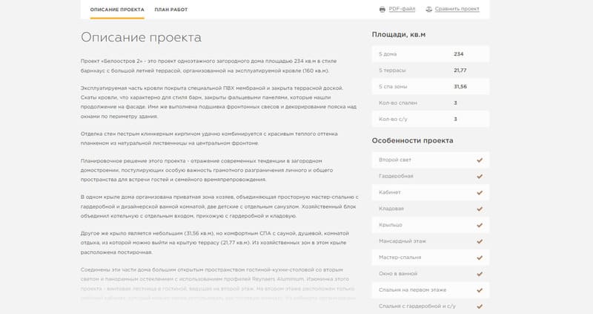Open the PDF-файл link
The width and height of the screenshot is (593, 314).
pos(402,9)
